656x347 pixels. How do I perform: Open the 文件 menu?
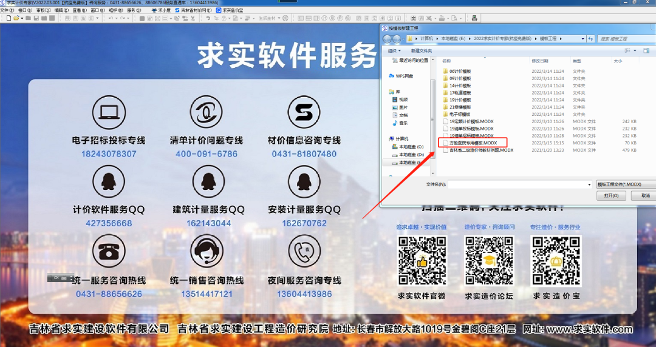coord(7,10)
